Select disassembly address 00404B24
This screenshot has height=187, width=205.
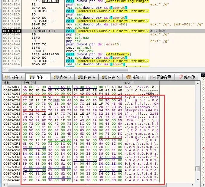tap(11, 5)
